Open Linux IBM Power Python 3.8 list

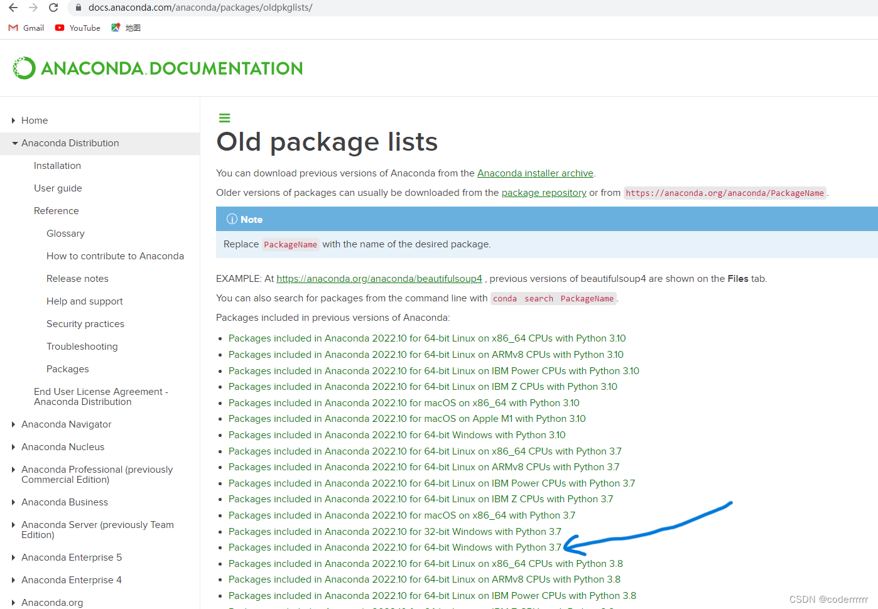click(433, 596)
